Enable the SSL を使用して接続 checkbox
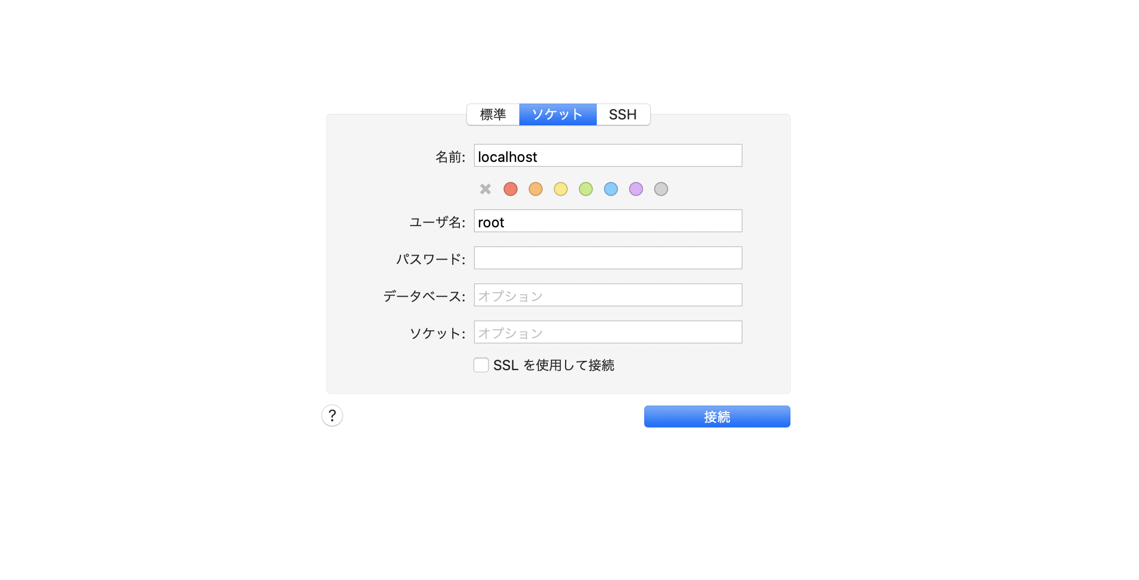This screenshot has width=1139, height=580. [481, 365]
